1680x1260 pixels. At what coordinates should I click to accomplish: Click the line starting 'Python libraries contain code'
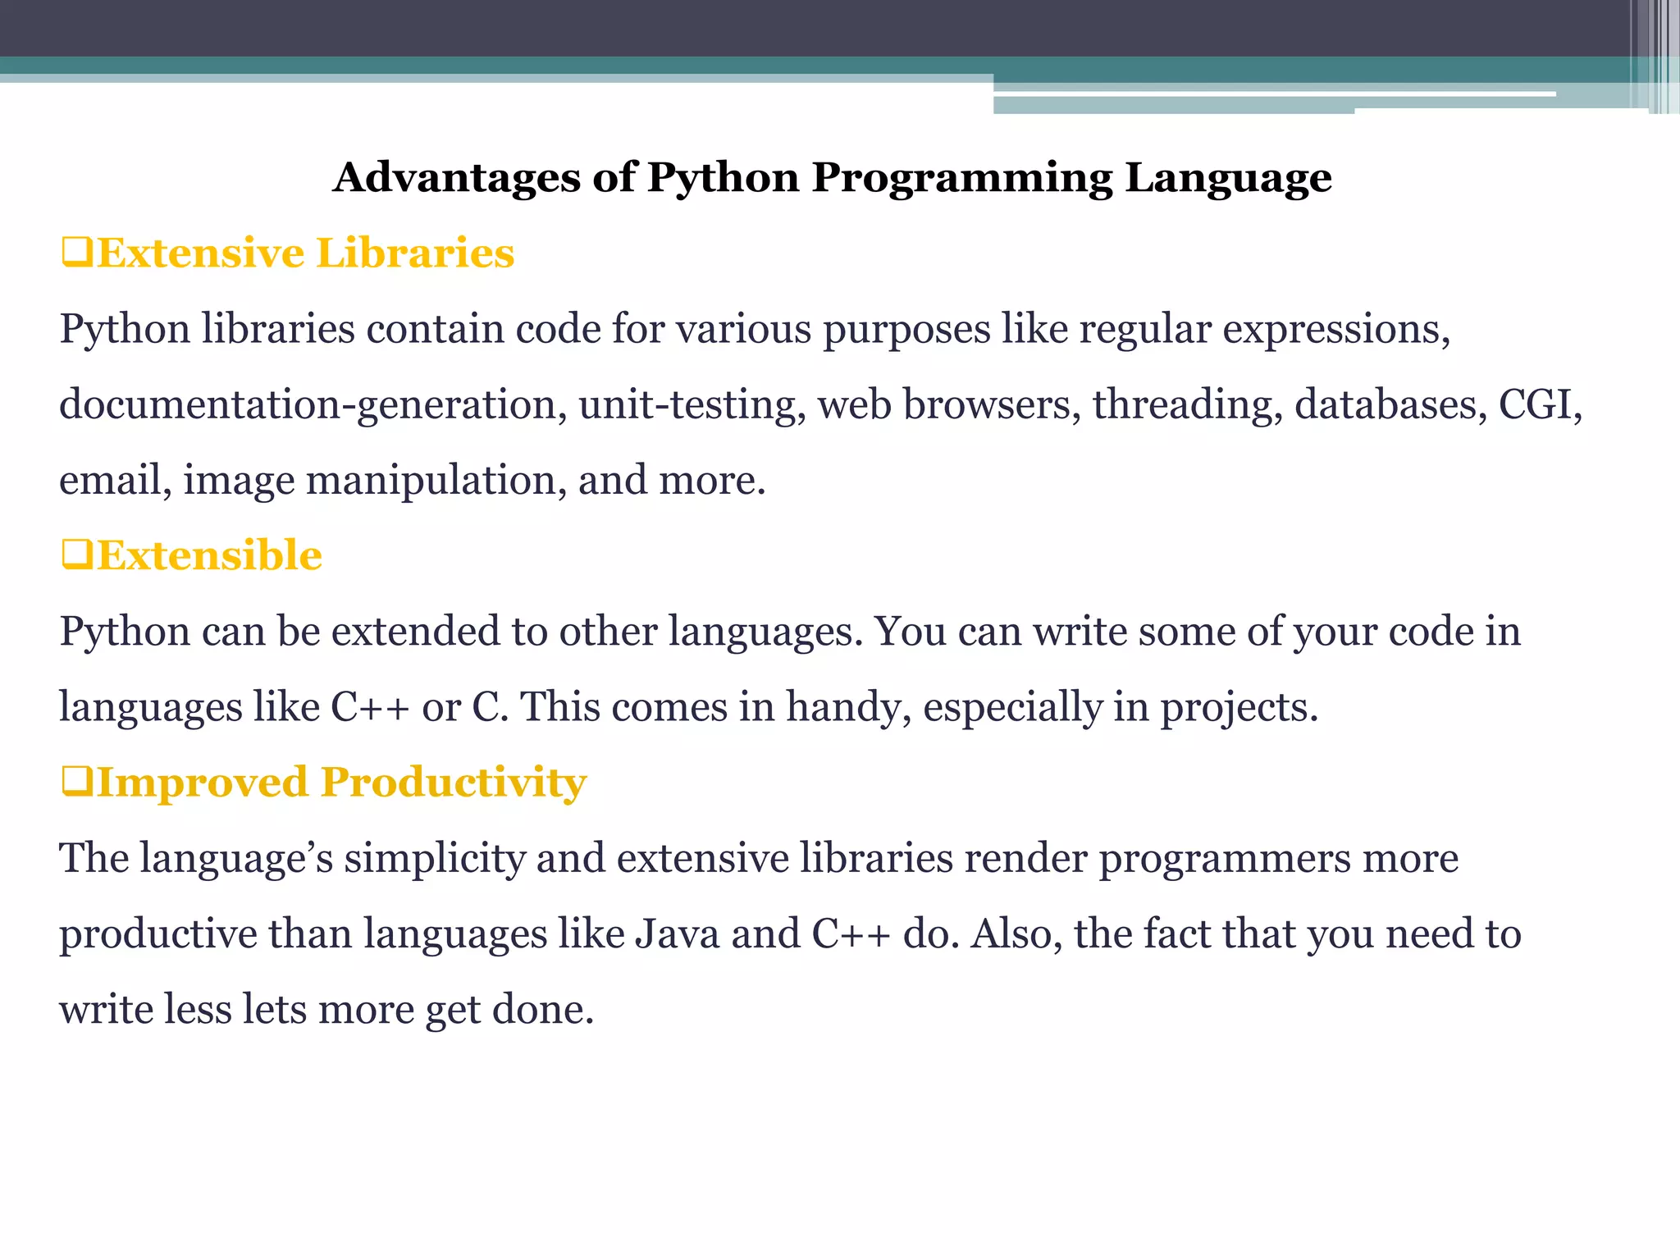756,330
